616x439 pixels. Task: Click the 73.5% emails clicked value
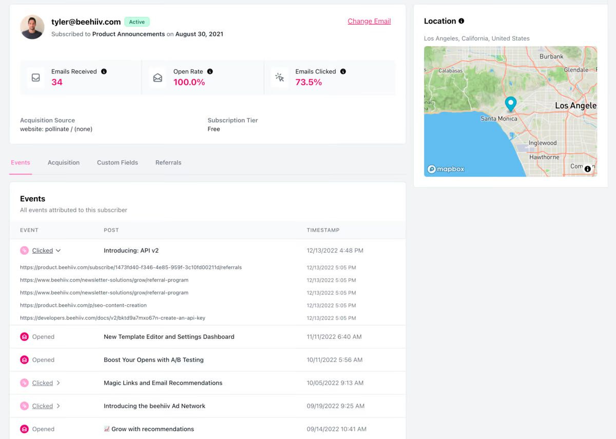[309, 82]
